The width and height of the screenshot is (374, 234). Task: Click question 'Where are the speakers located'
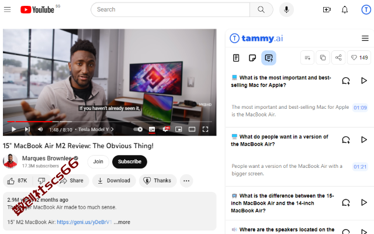tap(283, 230)
